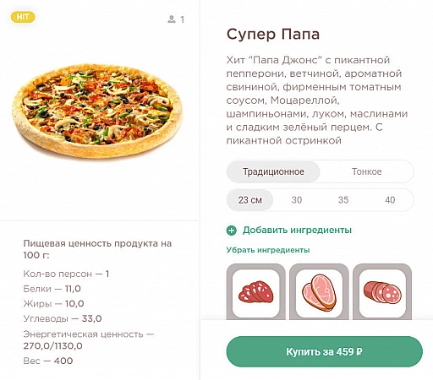Click the Супер Папа title
433x380 pixels.
(273, 35)
